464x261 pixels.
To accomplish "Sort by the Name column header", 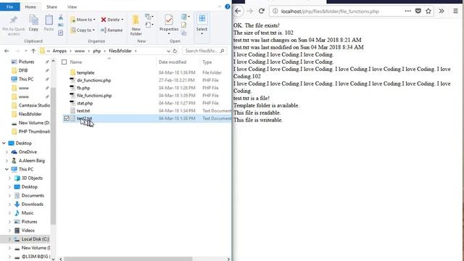I will (76, 62).
